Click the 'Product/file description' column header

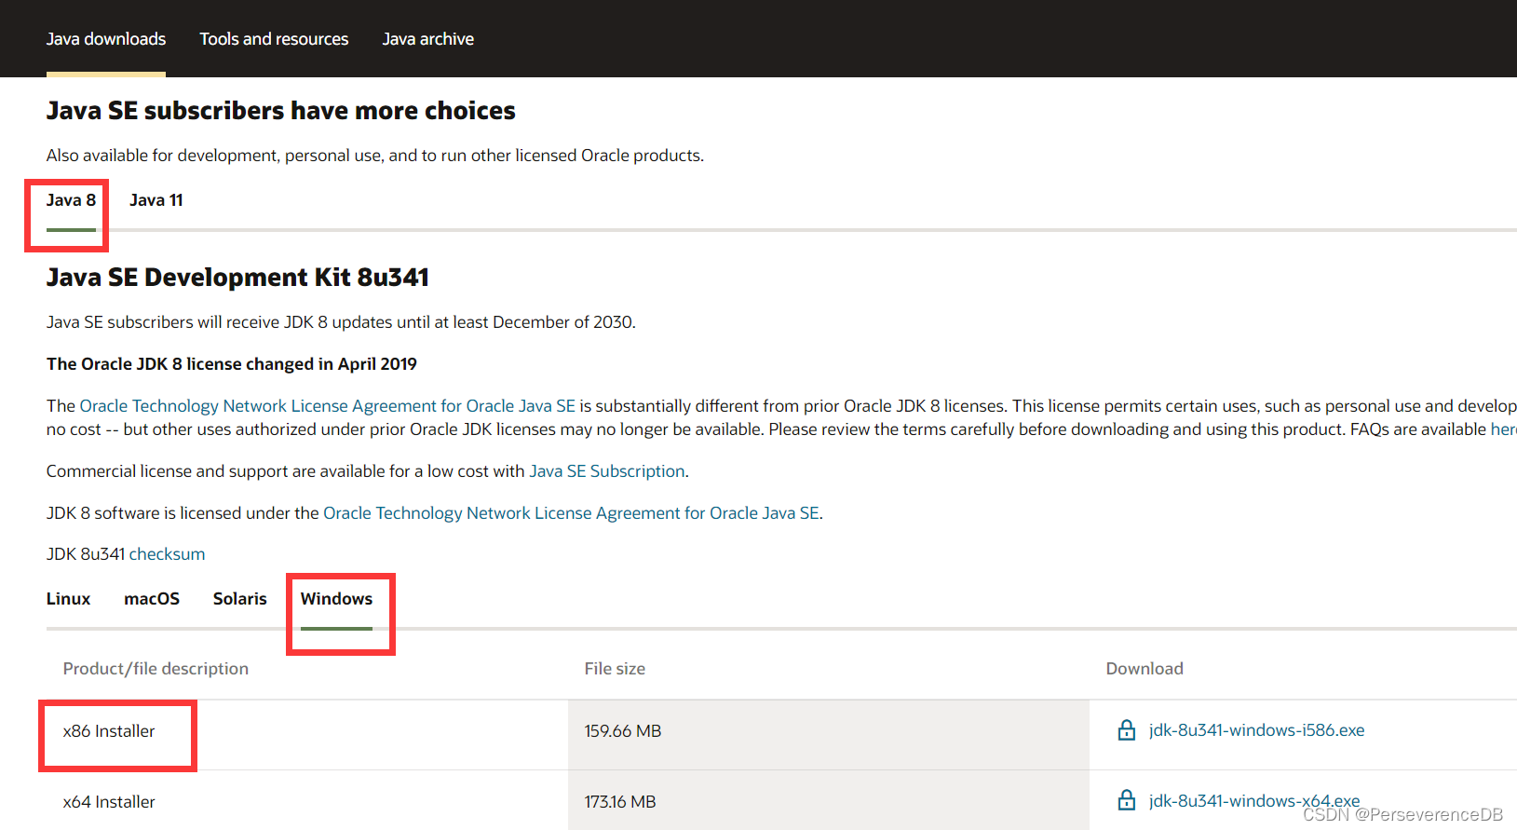tap(156, 669)
